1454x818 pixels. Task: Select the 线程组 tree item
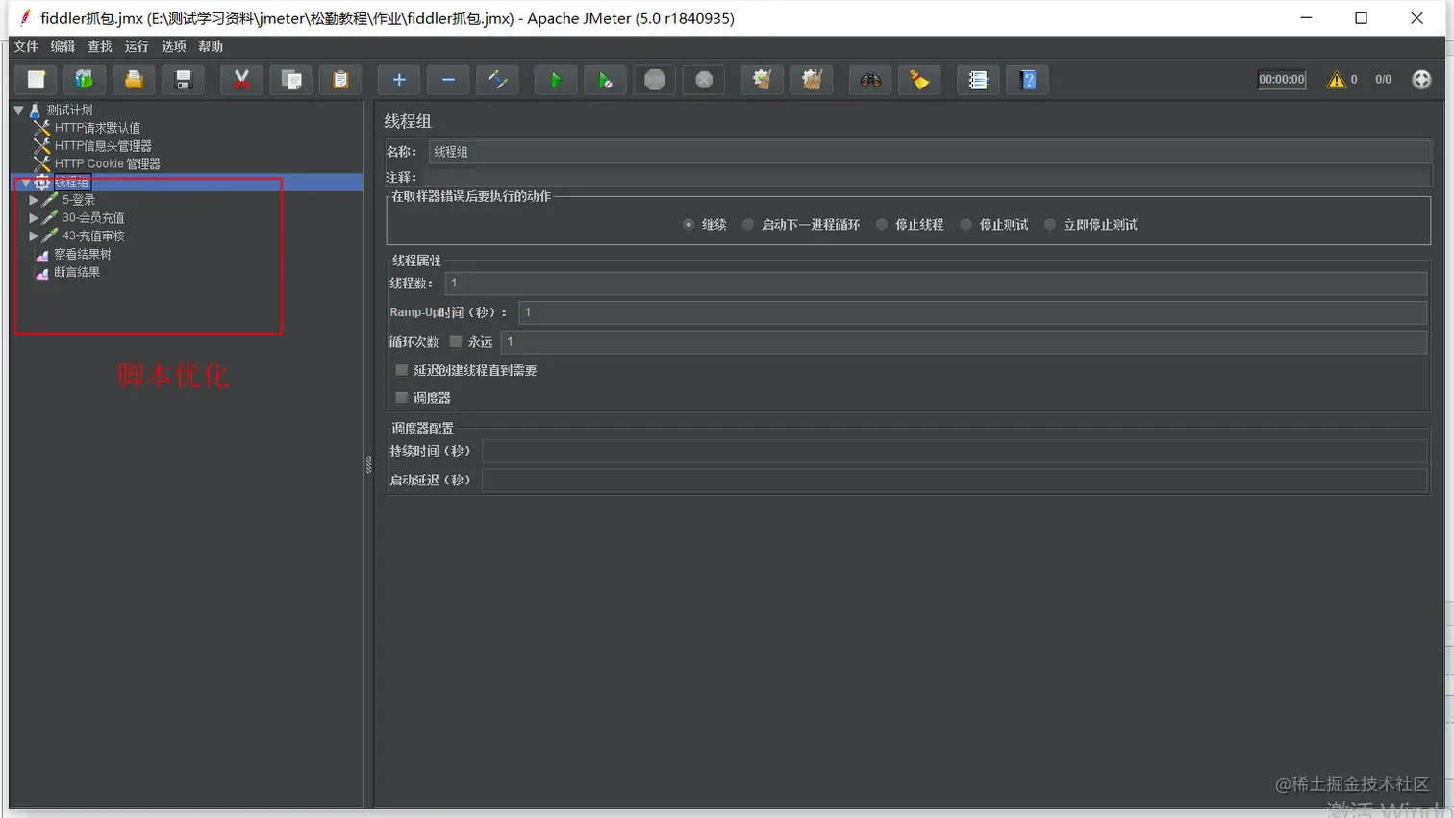tap(72, 182)
